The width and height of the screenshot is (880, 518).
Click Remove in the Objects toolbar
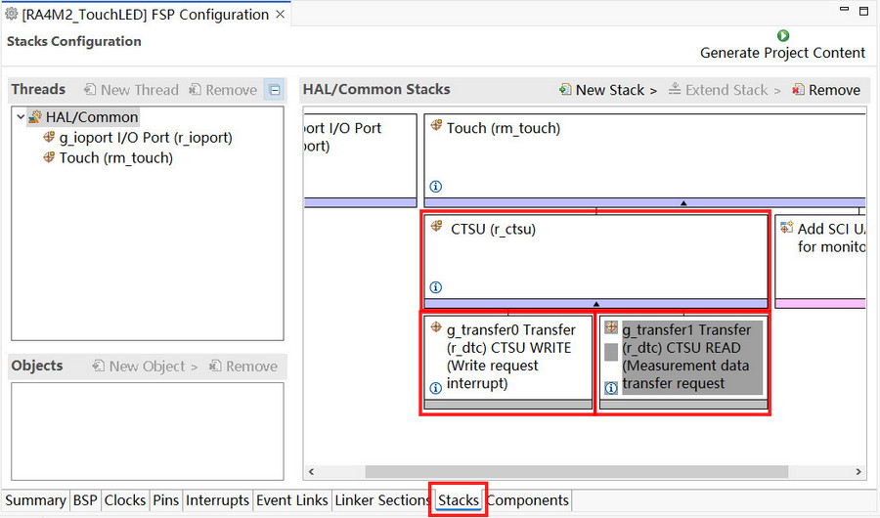pyautogui.click(x=243, y=366)
